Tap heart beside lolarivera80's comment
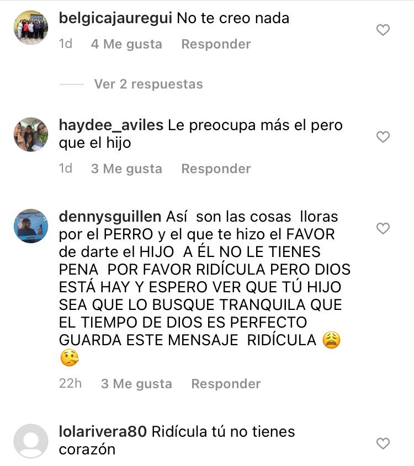 click(x=383, y=443)
